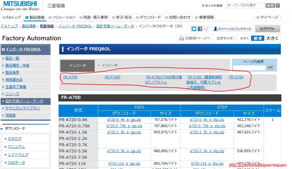292x169 pixels.
Task: Bookmark this page to My Page
Action: point(233,29)
